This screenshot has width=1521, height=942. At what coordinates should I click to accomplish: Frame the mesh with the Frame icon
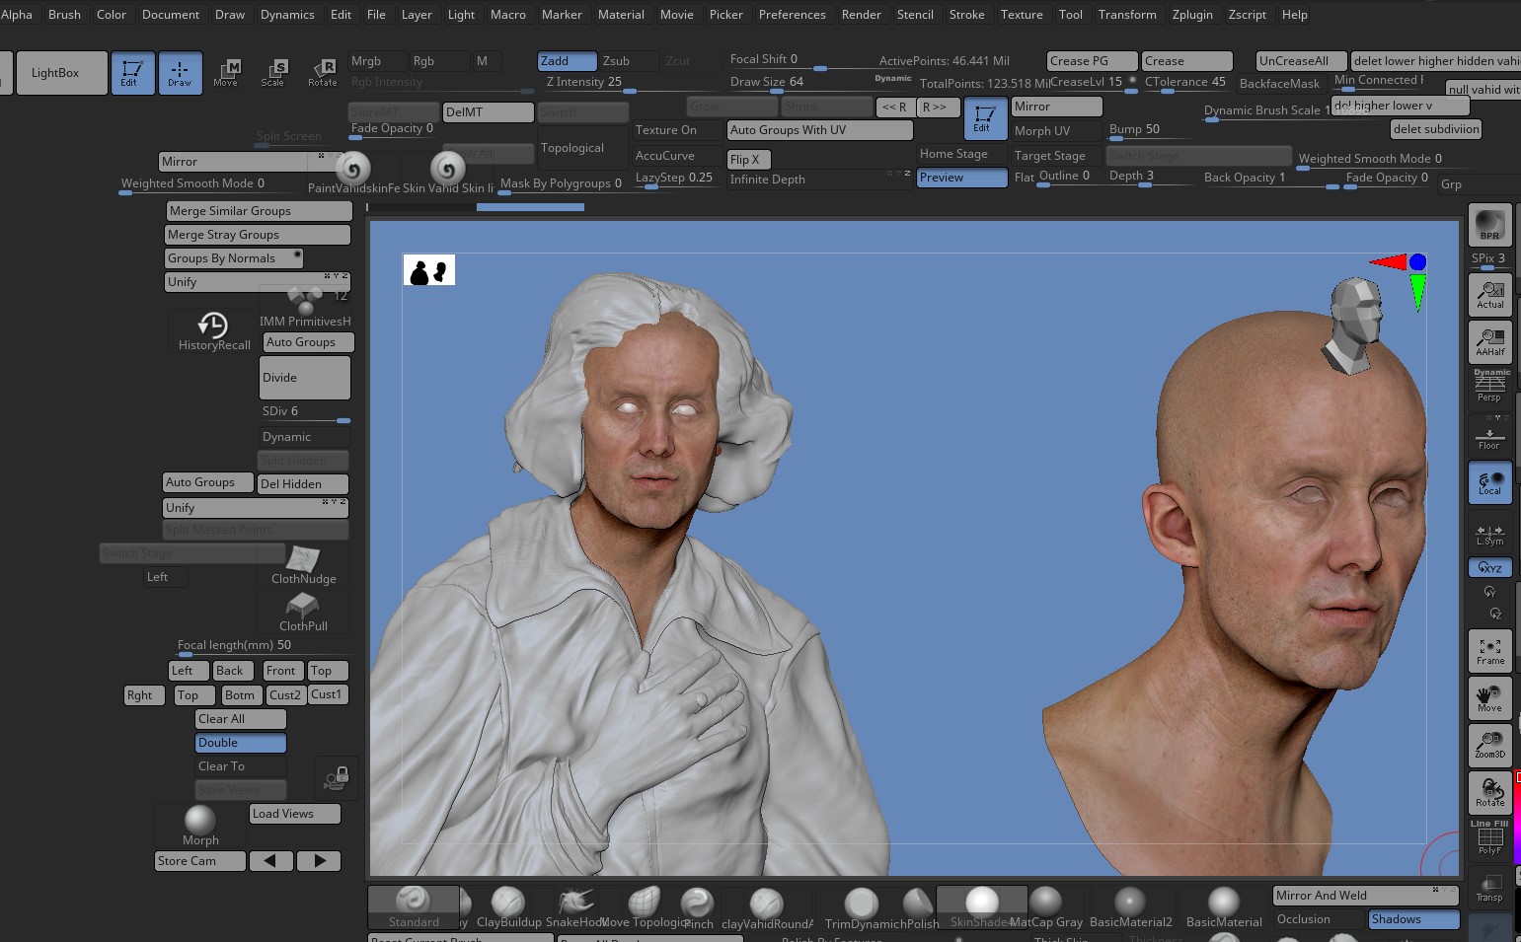tap(1489, 650)
